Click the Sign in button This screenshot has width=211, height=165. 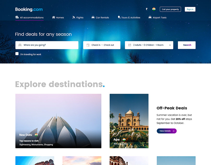(190, 9)
